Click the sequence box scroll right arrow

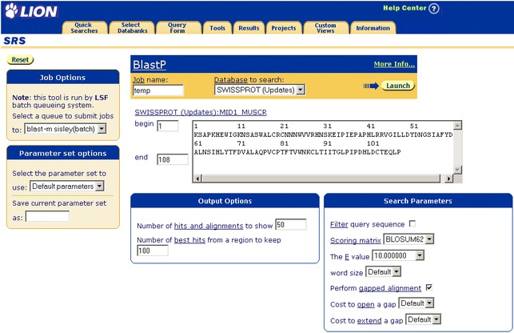[448, 179]
